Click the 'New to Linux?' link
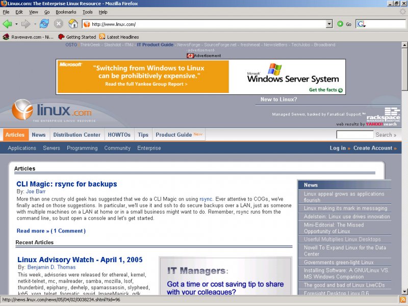Screen dimensions: 408x306 [x=278, y=99]
